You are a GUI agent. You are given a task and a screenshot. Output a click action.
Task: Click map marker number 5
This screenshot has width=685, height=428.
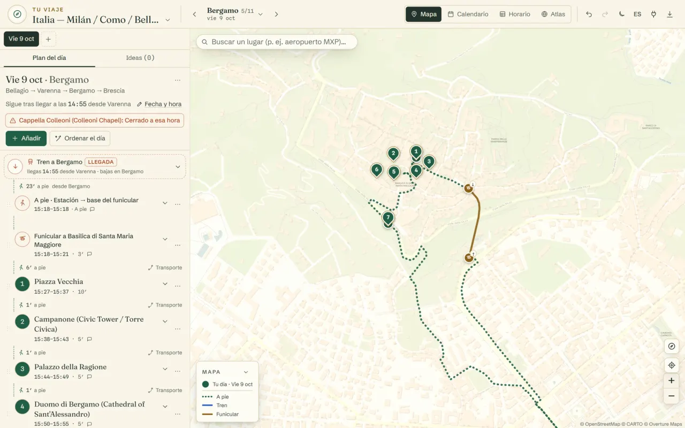[x=394, y=172]
